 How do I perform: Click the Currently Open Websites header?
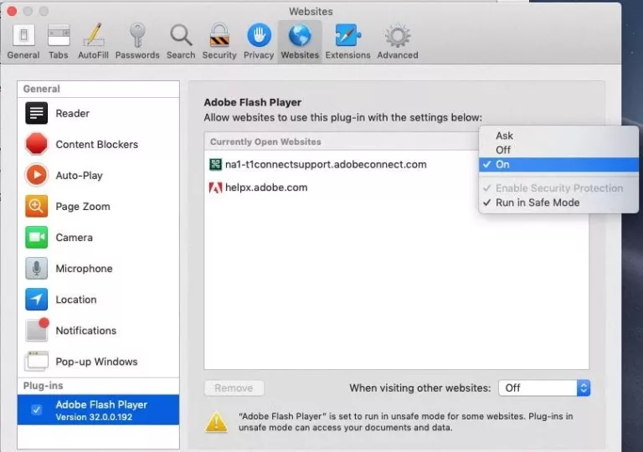265,142
